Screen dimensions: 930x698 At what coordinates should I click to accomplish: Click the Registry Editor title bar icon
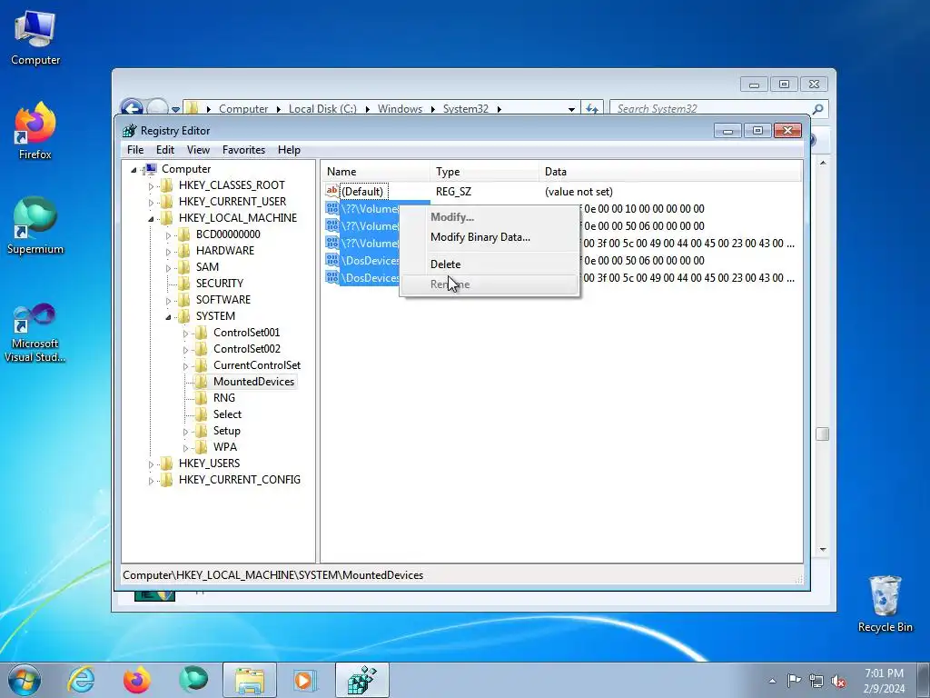coord(129,131)
